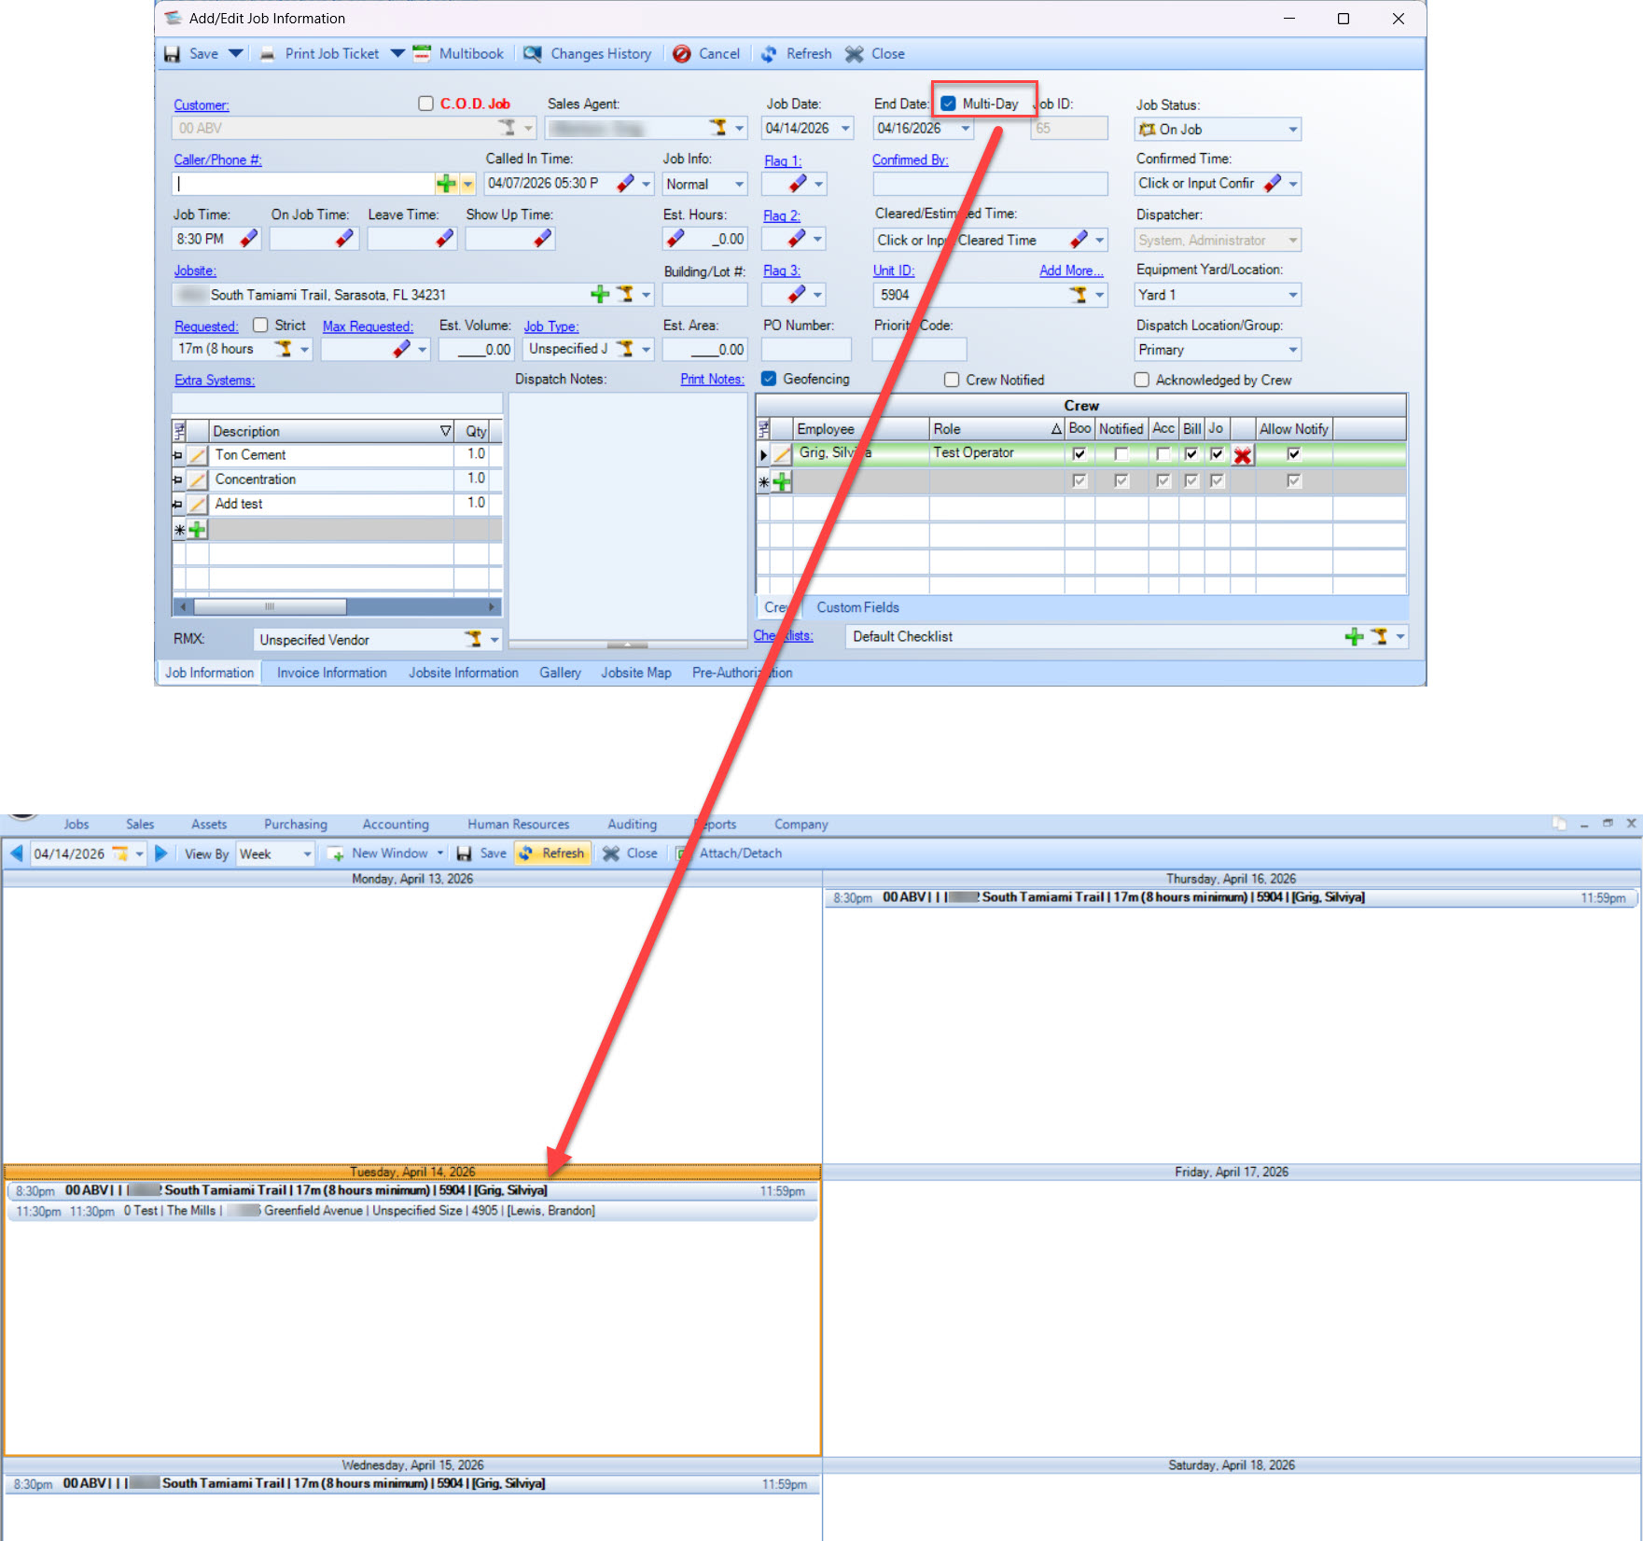Go to next date with blue right arrow
This screenshot has height=1541, width=1643.
point(160,854)
